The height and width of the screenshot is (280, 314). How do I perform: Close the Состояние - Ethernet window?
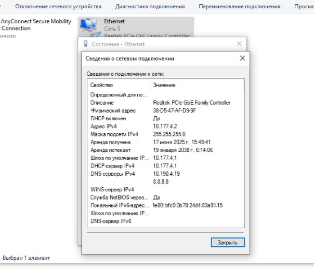pos(239,44)
